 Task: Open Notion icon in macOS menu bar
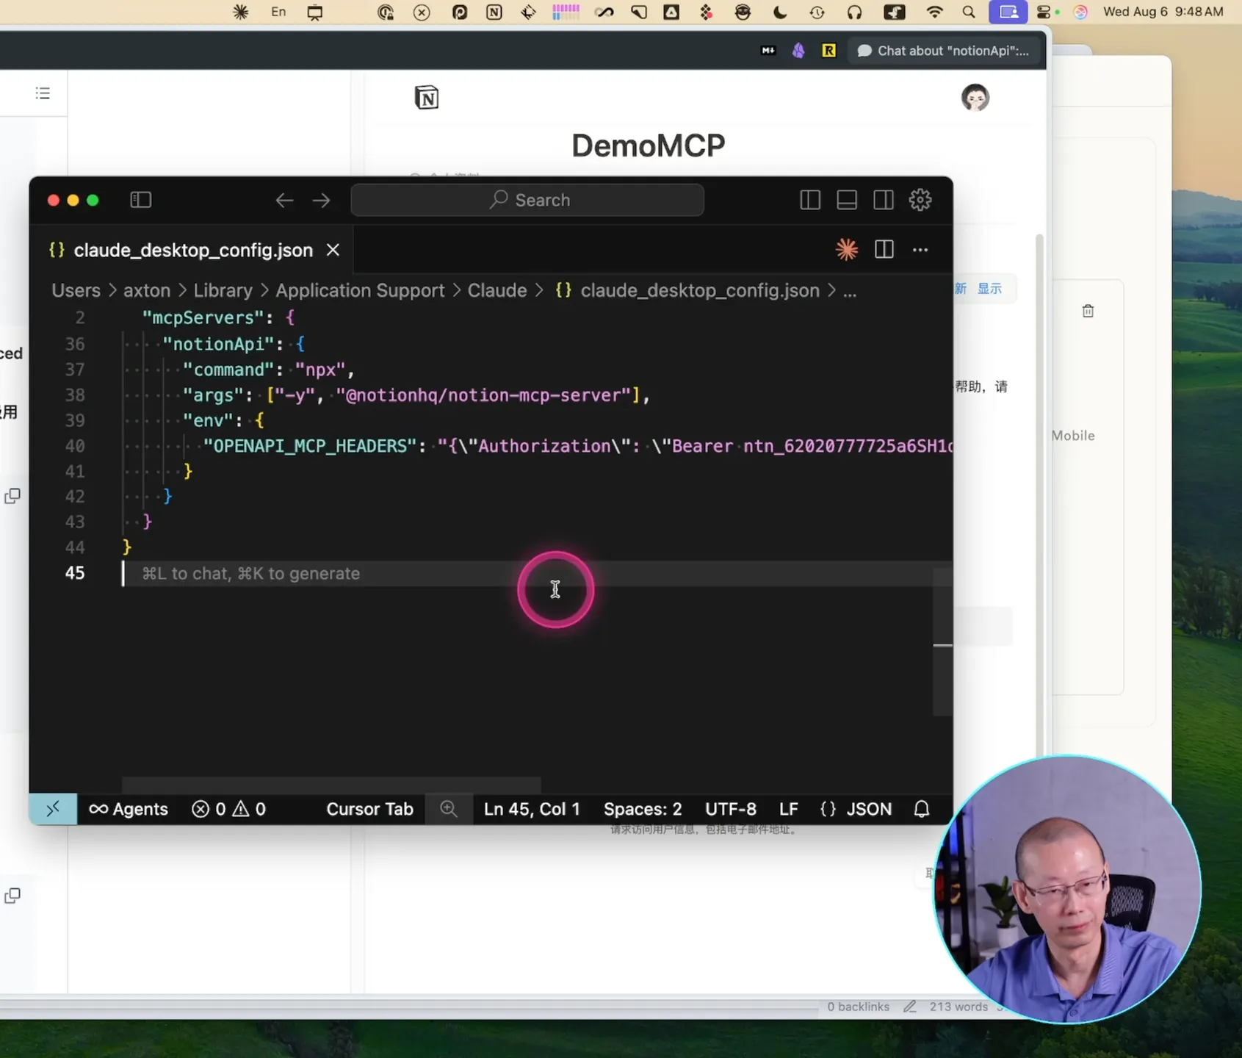click(x=494, y=12)
